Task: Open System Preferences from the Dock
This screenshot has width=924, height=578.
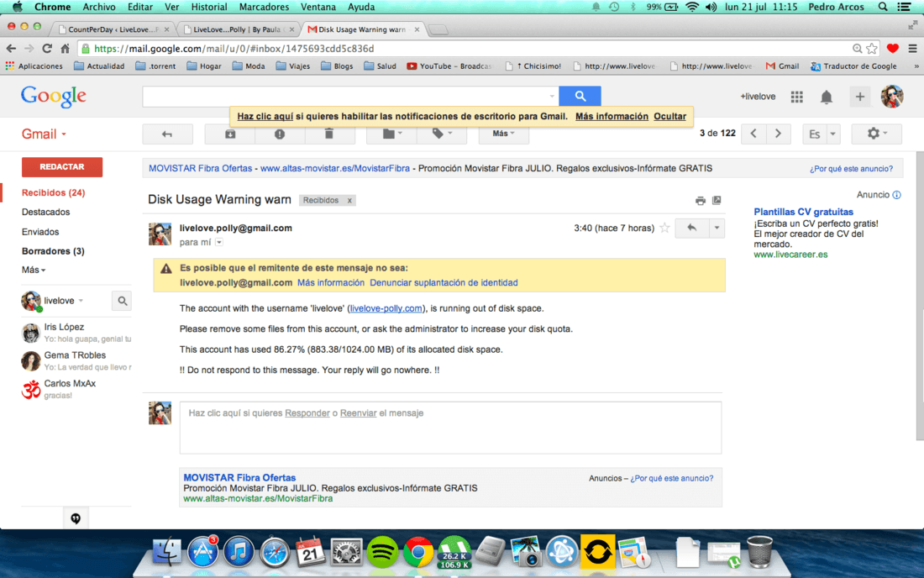Action: [x=346, y=553]
